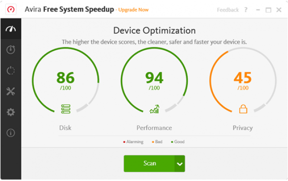Select the Disk score 86 gauge
Image resolution: width=288 pixels, height=181 pixels.
(x=65, y=81)
